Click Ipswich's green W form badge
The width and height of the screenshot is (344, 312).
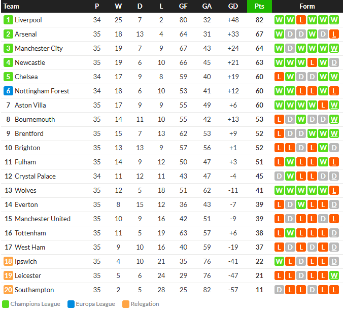[279, 261]
